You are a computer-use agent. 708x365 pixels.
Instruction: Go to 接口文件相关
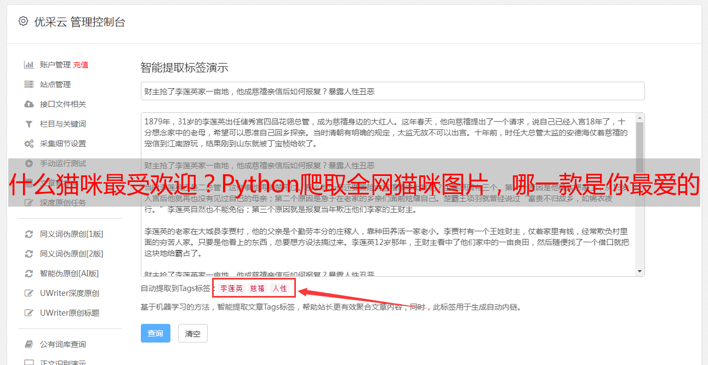[63, 104]
